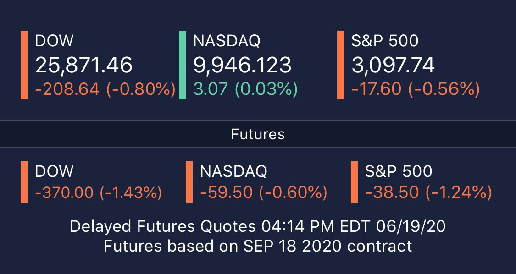Tap the NASDAQ value 9,946.123
Viewport: 516px width, 274px height.
(242, 65)
